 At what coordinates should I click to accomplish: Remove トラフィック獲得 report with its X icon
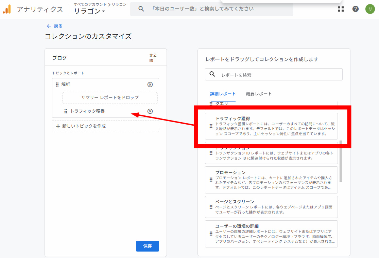(x=150, y=111)
